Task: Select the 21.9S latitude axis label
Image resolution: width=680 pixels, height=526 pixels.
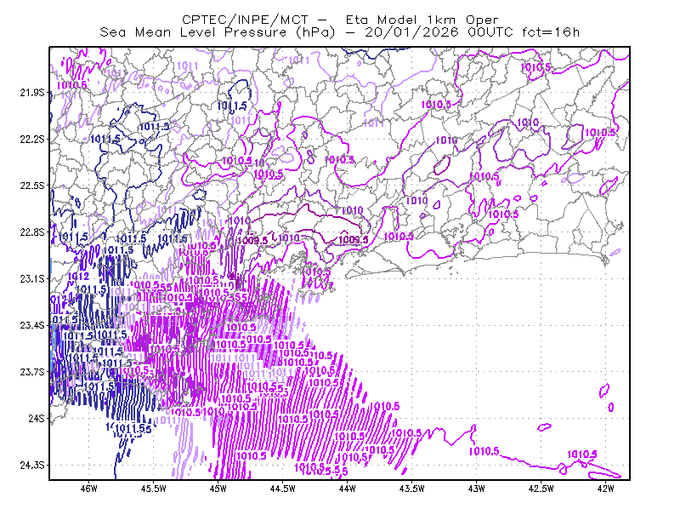Action: (32, 93)
